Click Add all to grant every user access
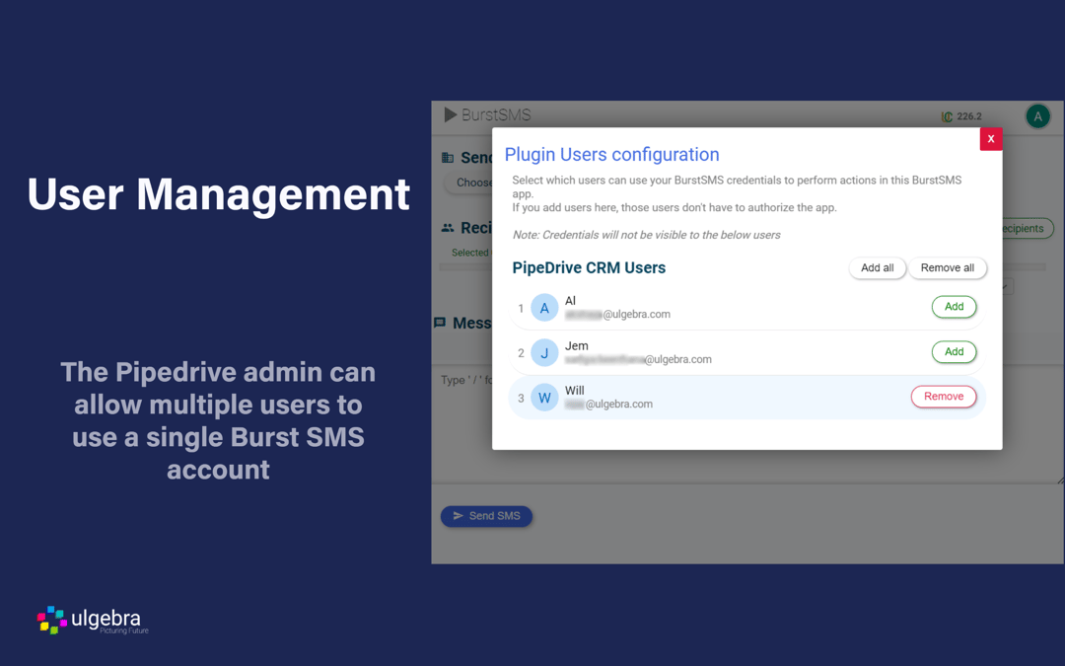This screenshot has width=1065, height=666. point(877,267)
